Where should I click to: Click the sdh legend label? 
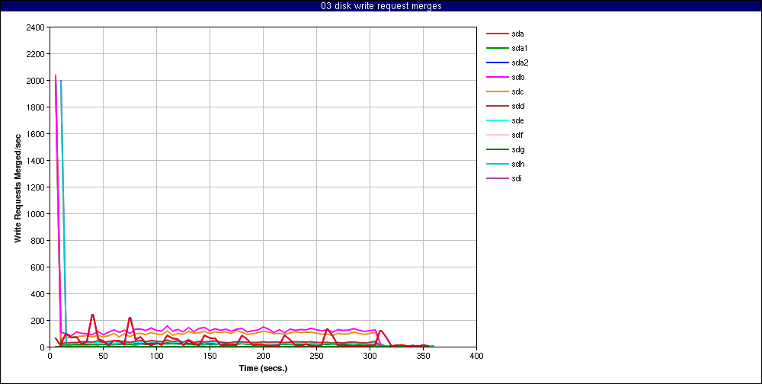pyautogui.click(x=518, y=164)
